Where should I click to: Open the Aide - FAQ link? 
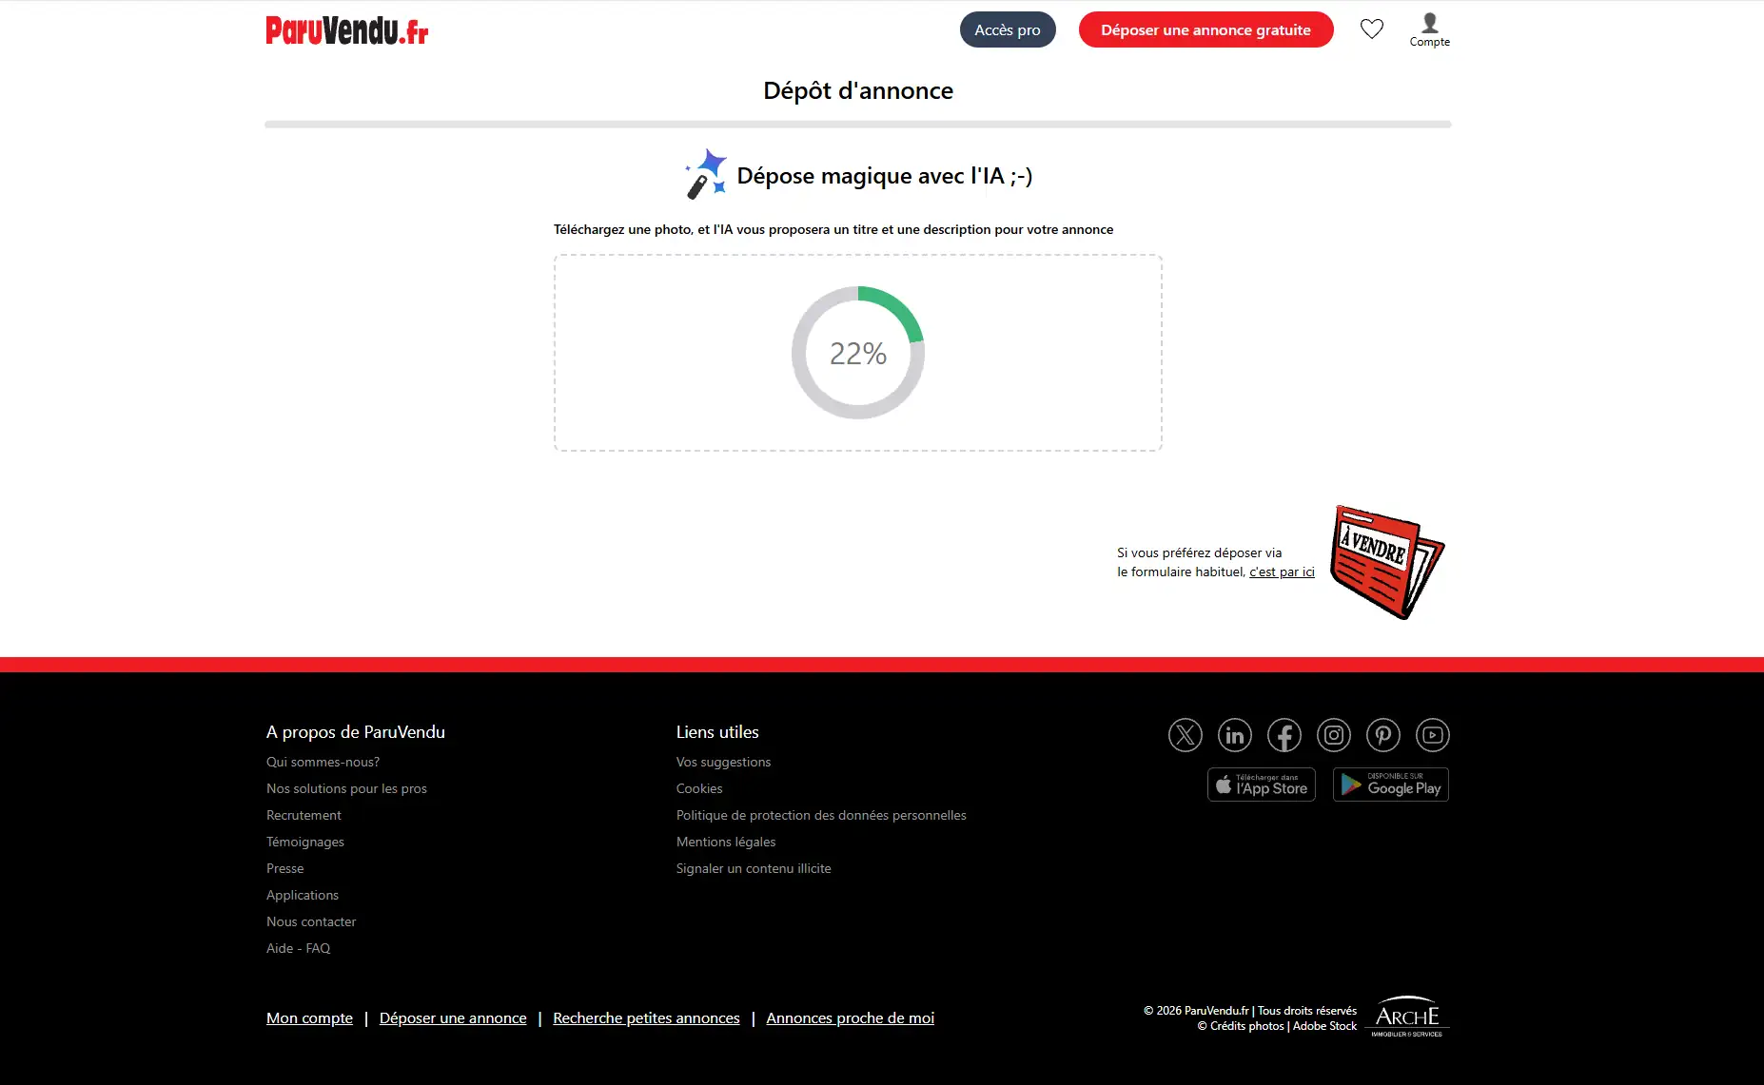coord(298,948)
